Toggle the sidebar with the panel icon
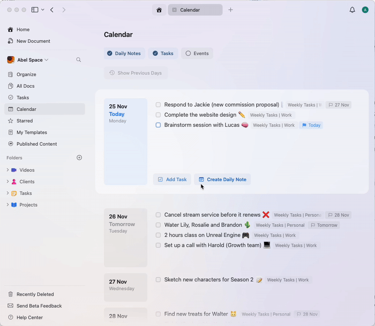The width and height of the screenshot is (375, 326). click(35, 9)
